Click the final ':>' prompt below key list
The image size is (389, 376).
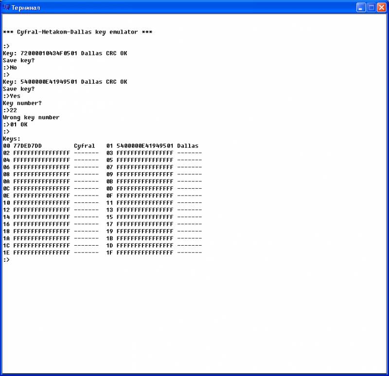tap(6, 260)
